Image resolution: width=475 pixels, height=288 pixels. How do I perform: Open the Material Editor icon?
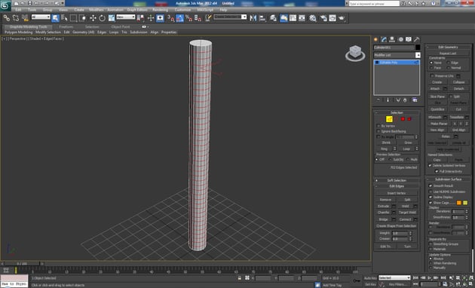(x=313, y=18)
